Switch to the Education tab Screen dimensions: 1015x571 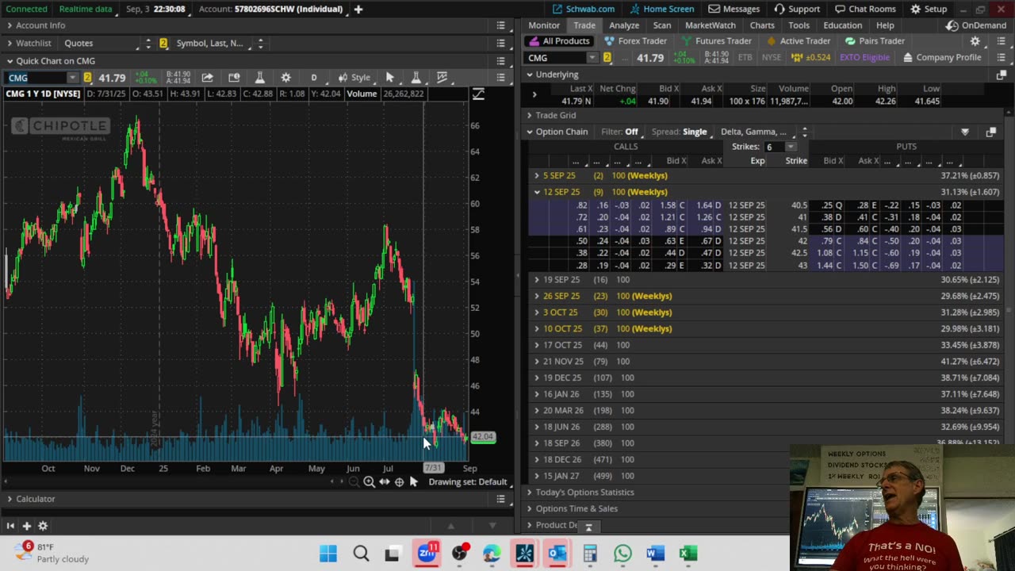842,25
